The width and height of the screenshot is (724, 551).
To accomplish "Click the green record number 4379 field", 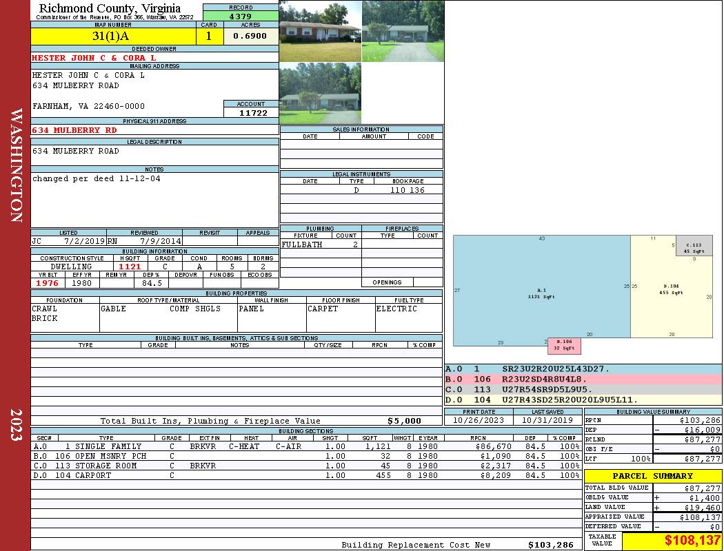I will (x=241, y=16).
